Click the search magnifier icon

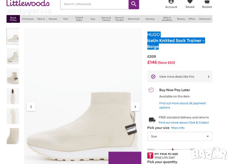(x=134, y=4)
